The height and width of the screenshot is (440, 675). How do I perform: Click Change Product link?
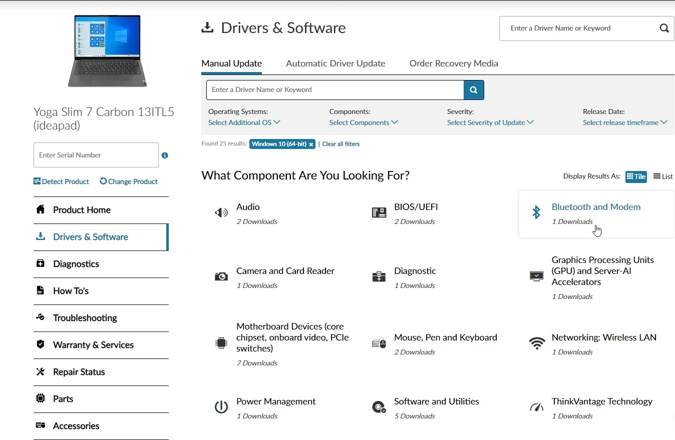129,181
